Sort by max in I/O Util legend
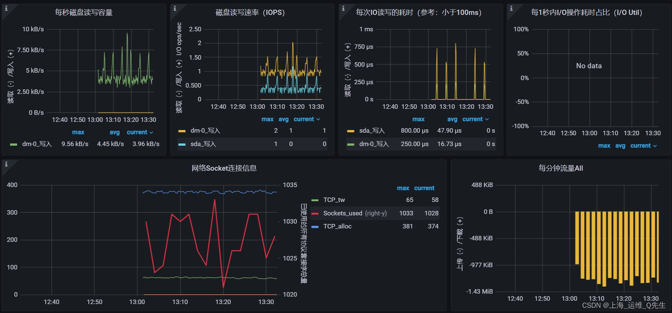This screenshot has height=313, width=672. 604,146
